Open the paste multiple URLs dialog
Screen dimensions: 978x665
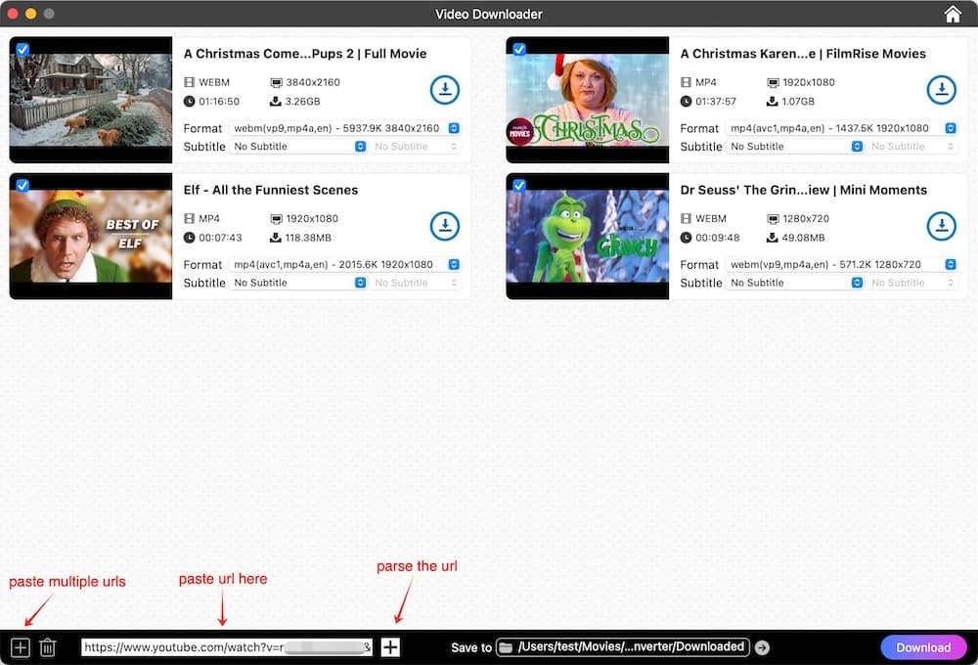20,646
